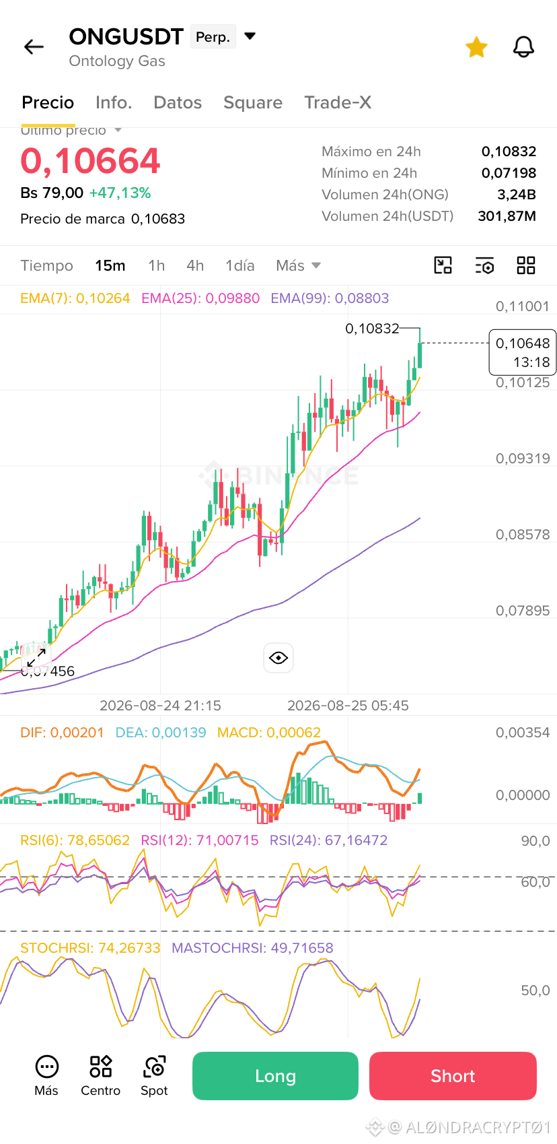Tap the current price tag 0,10648

[x=523, y=352]
